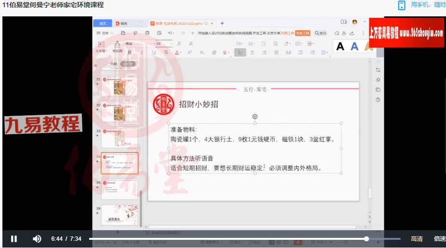The image size is (446, 248).
Task: Select slide 23 thumbnail
Action: click(120, 138)
